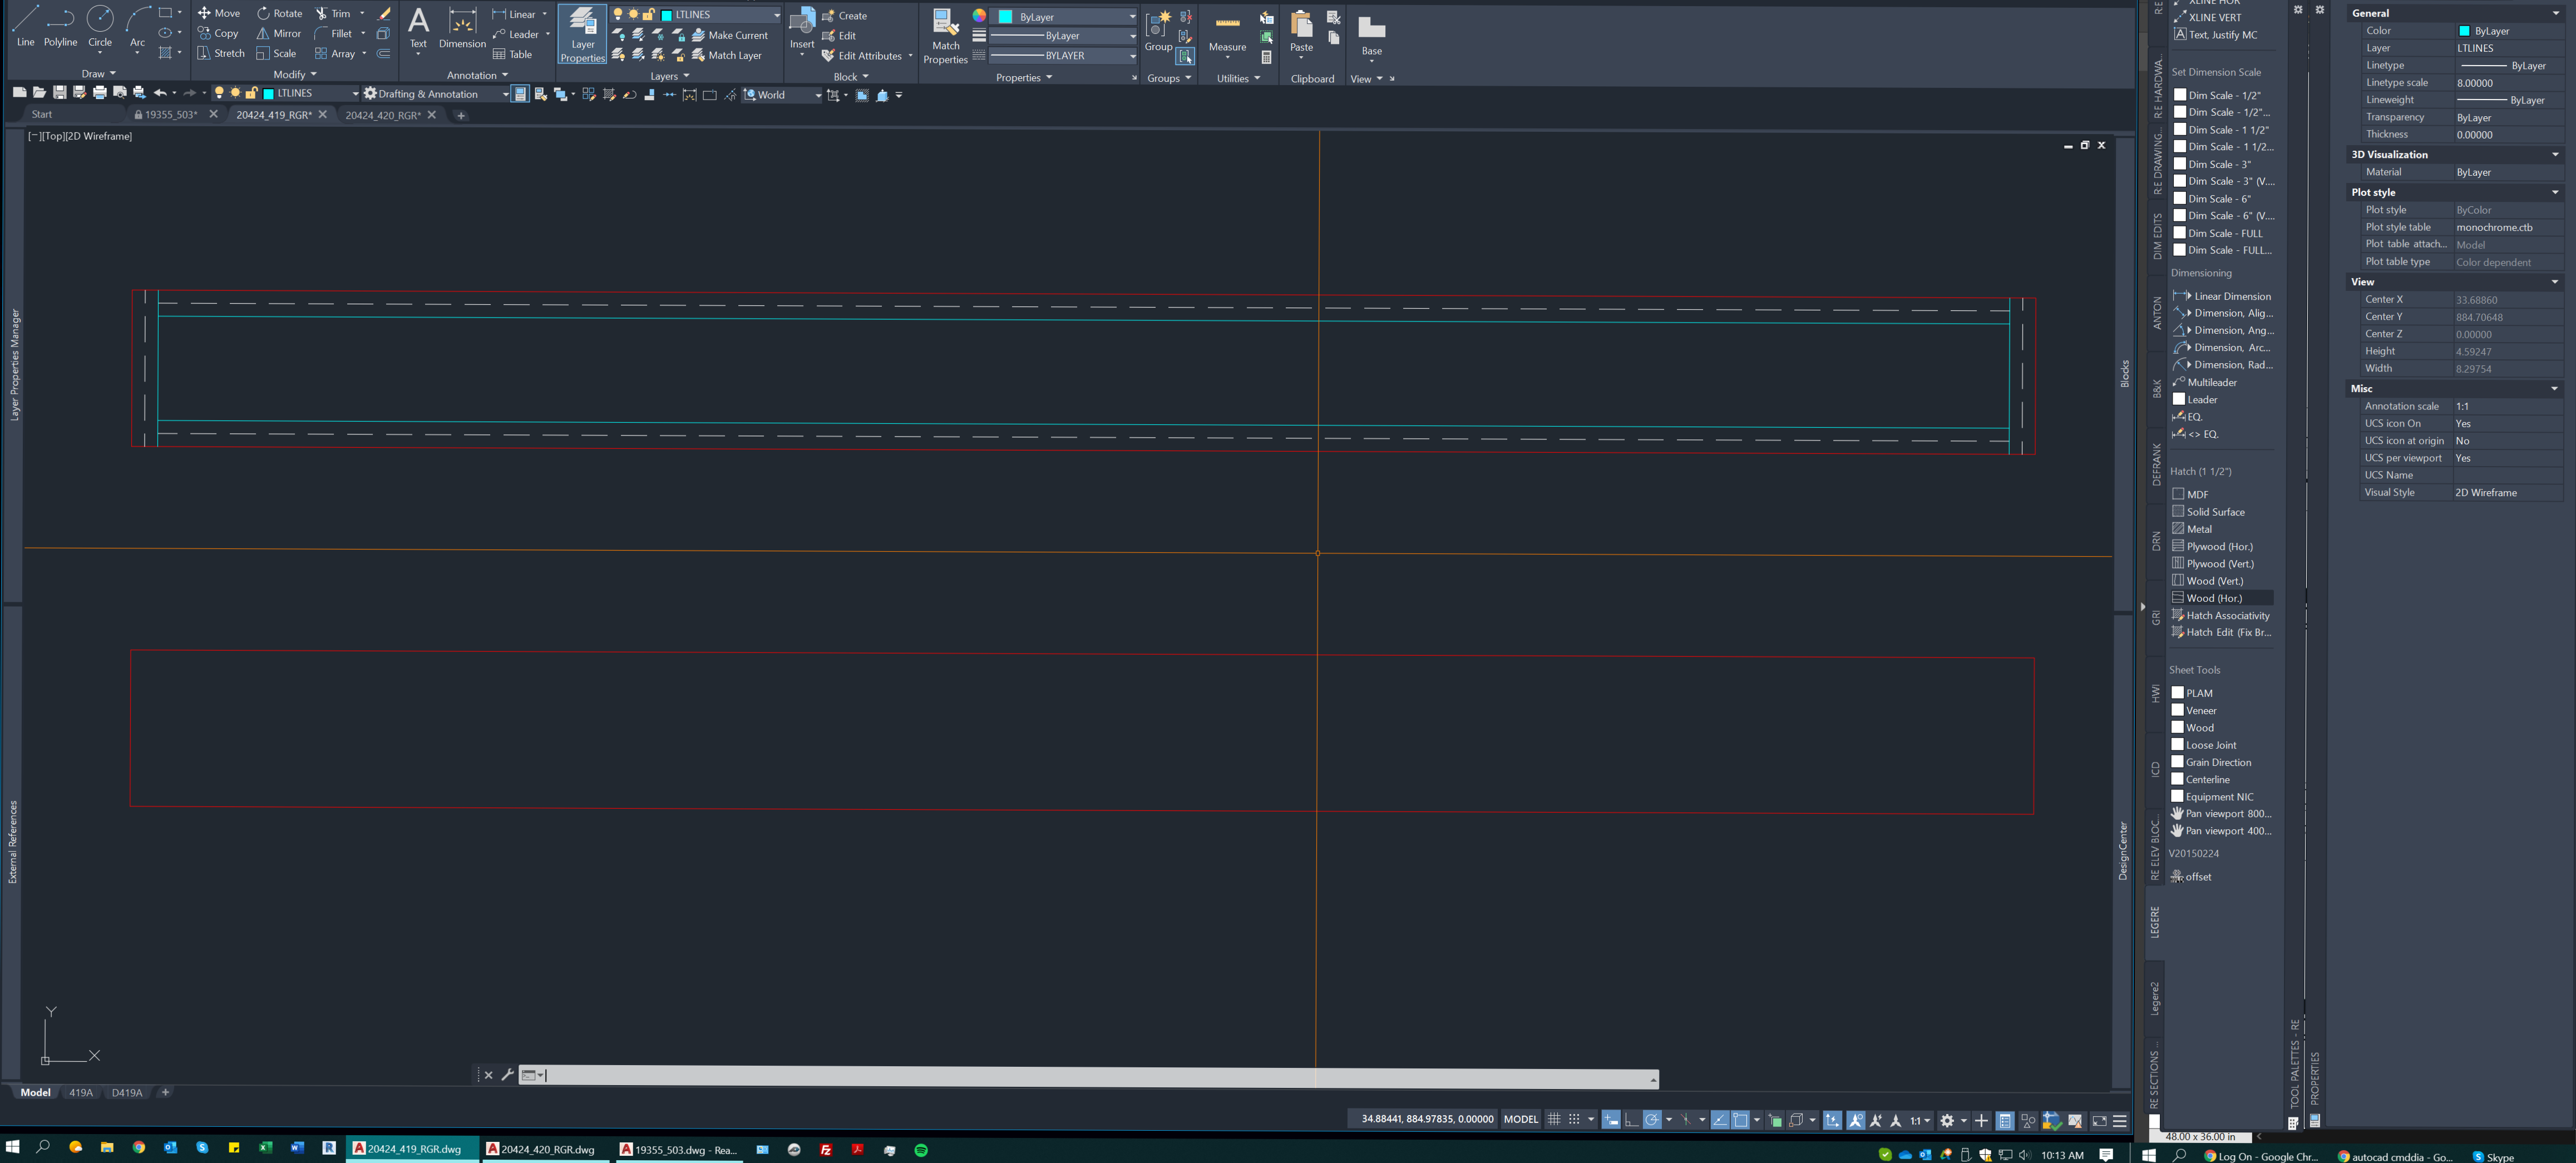The width and height of the screenshot is (2576, 1163).
Task: Select the Line draw tool
Action: click(25, 27)
